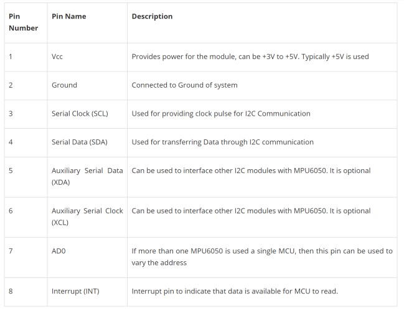
Task: Click "Connected to Ground of system" description
Action: [184, 85]
